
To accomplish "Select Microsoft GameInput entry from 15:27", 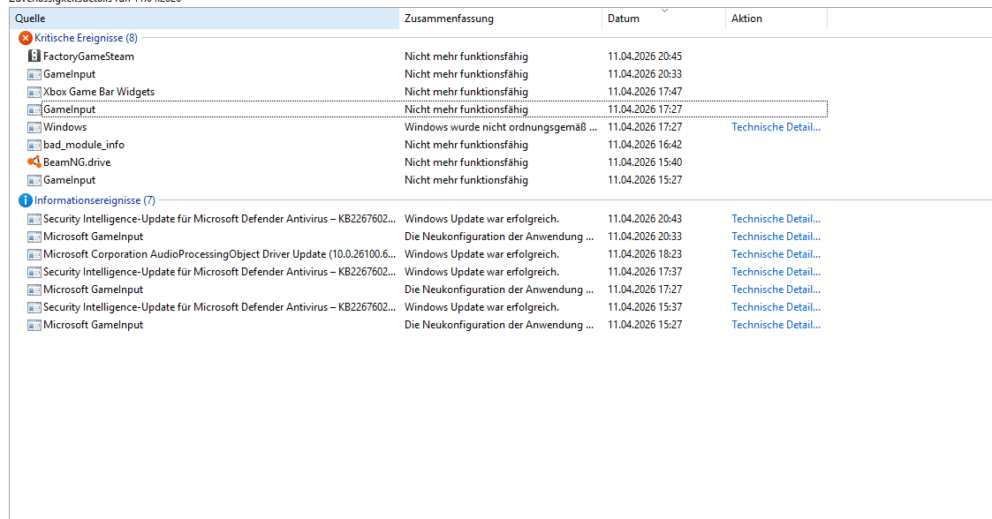I will (x=93, y=325).
